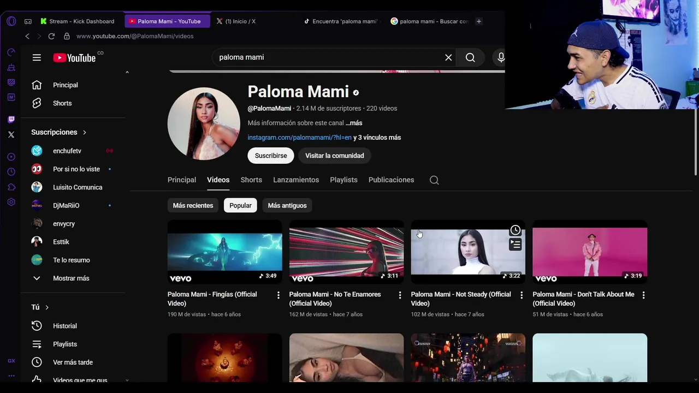
Task: Open the YouTube hamburger guide menu
Action: point(37,57)
